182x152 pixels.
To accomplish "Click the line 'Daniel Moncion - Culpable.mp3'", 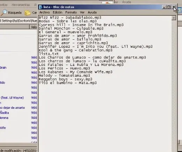I will point(71,29).
